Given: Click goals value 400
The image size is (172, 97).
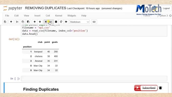Looking at the screenshot, I should point(56,56).
